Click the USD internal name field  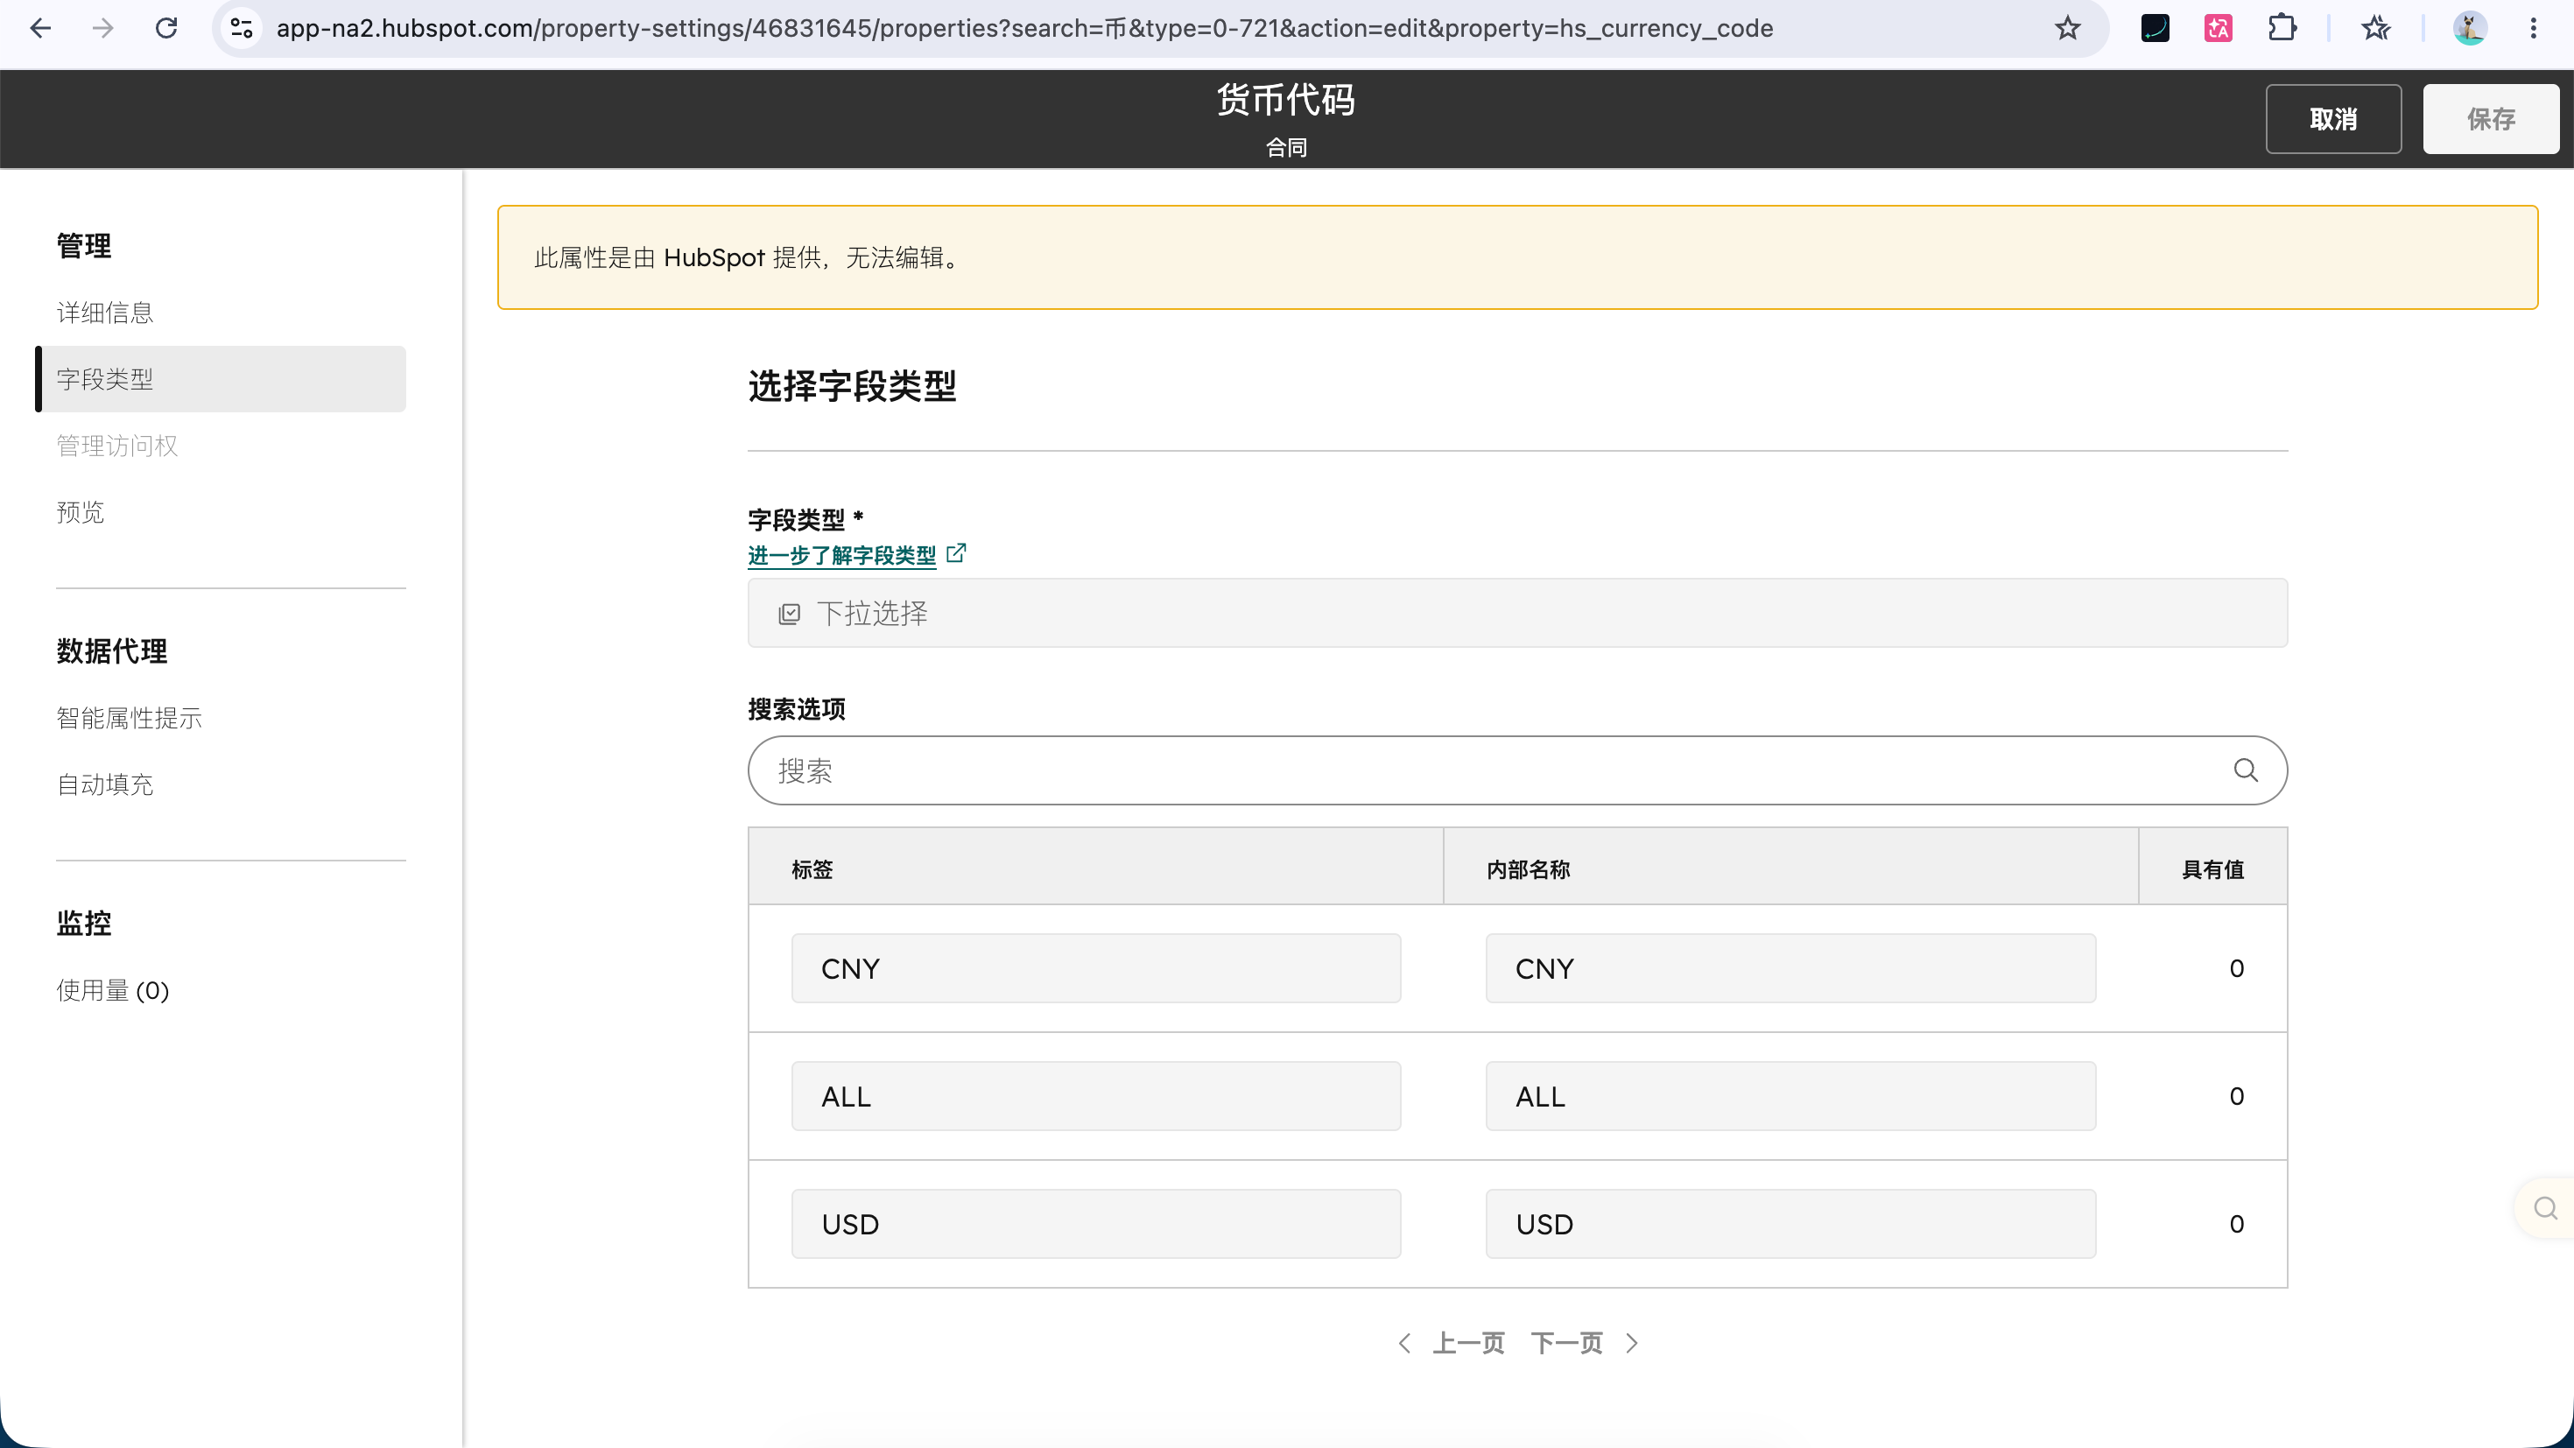pos(1790,1224)
